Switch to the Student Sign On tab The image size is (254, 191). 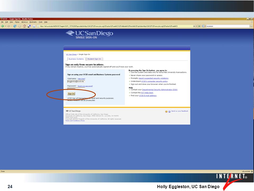(94, 59)
